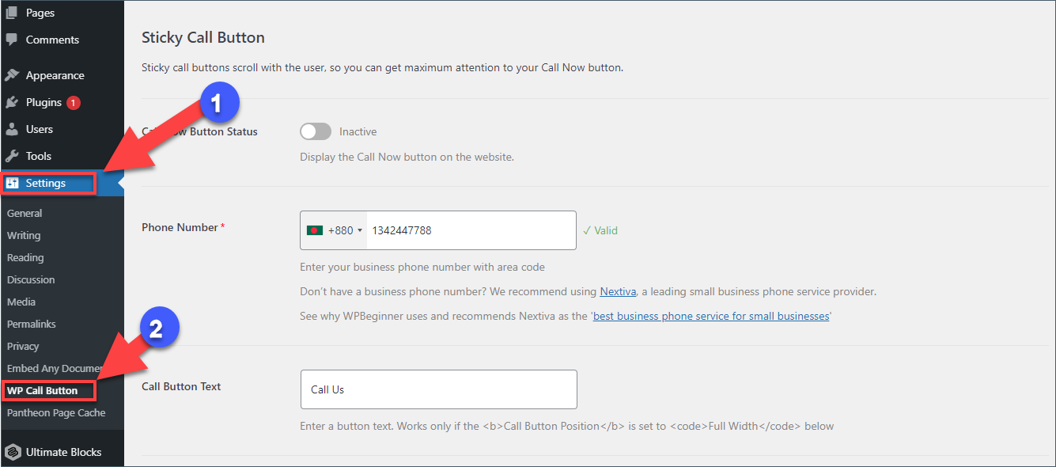Click the Tools wrench icon

coord(12,156)
